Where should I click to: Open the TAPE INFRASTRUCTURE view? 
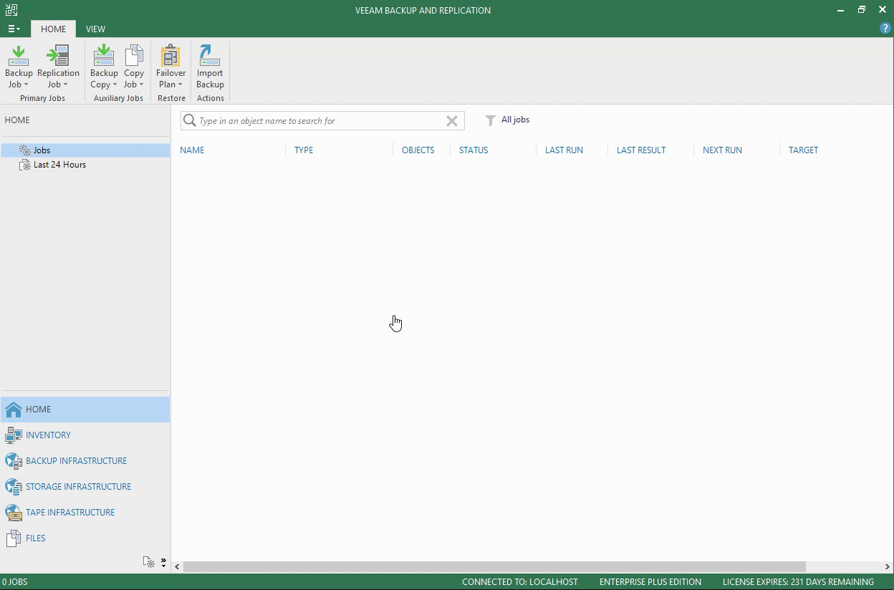[x=70, y=513]
